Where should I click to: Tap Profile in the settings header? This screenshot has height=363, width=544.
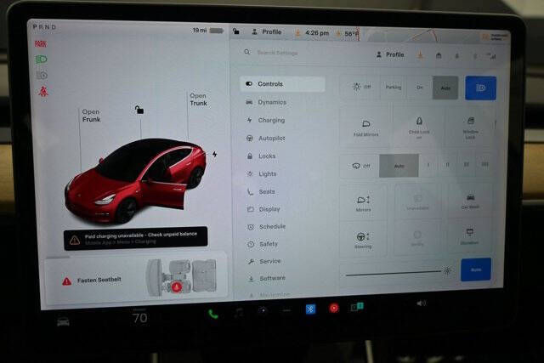(390, 54)
